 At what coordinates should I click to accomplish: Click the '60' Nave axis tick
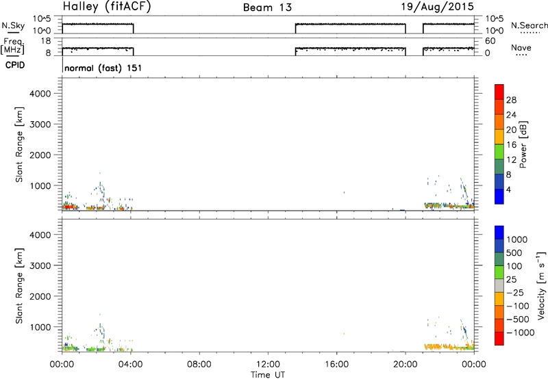(490, 41)
